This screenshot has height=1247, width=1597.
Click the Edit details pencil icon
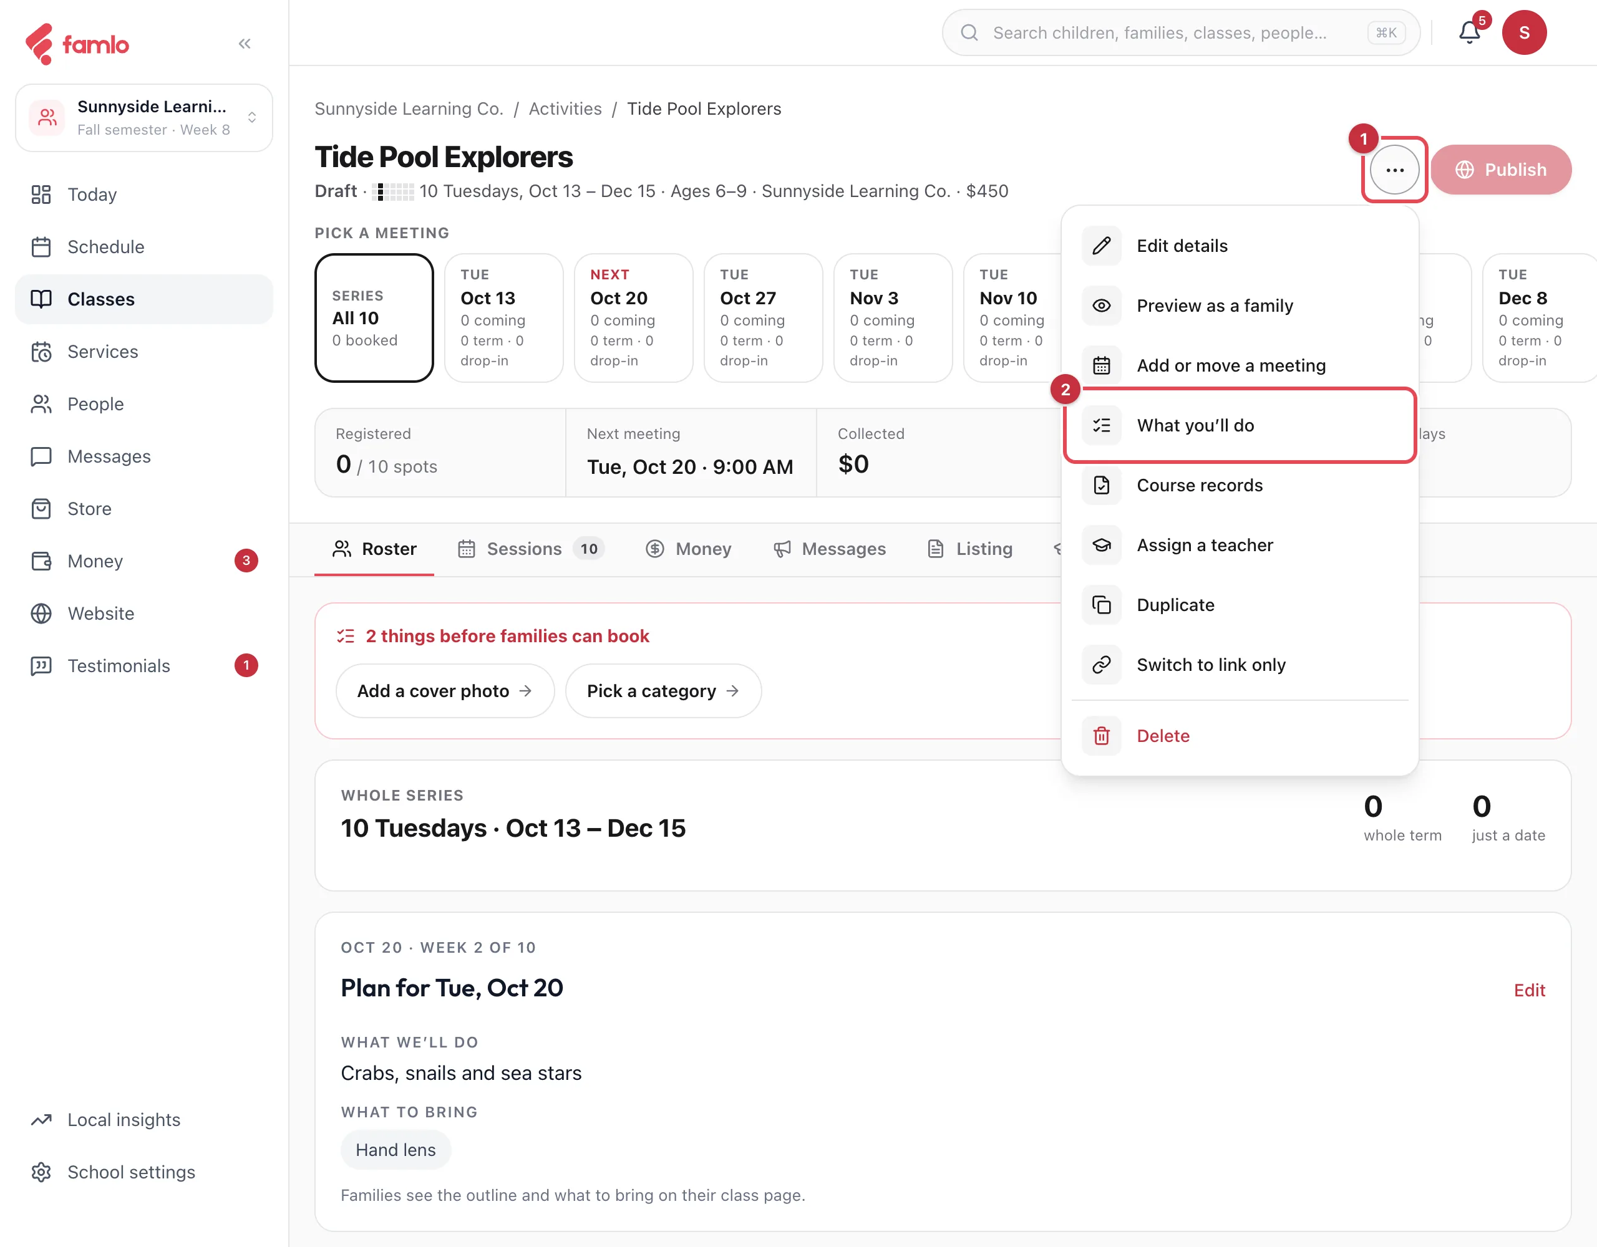(1101, 246)
